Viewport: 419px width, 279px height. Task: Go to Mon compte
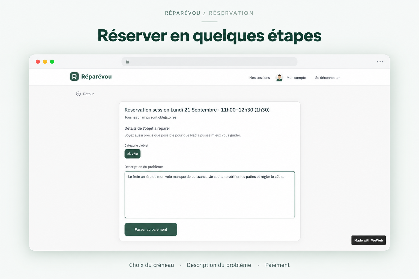coord(296,78)
